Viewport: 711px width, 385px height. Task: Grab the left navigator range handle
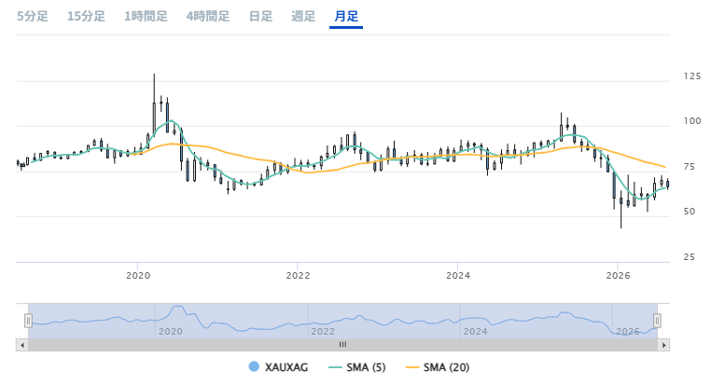pos(28,321)
